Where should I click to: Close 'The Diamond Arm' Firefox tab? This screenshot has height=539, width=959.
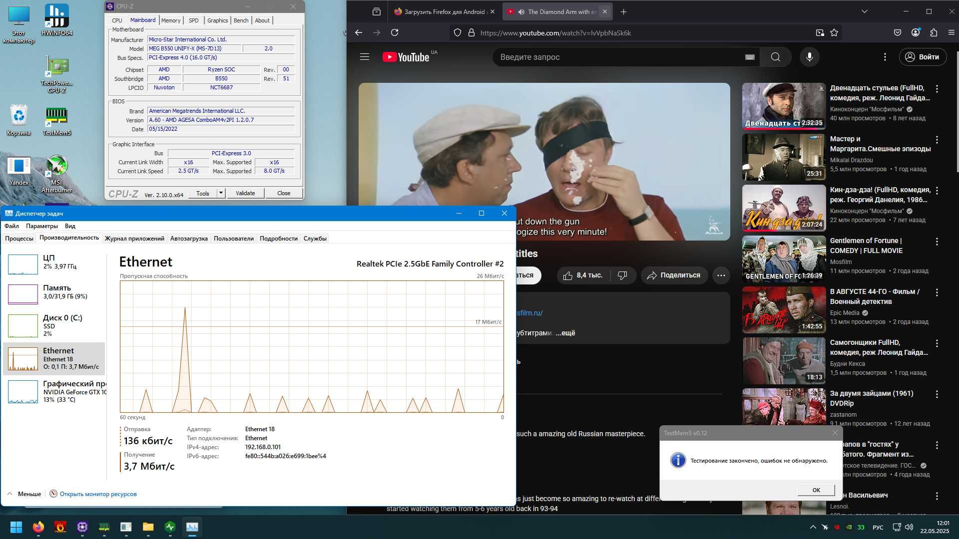coord(604,11)
